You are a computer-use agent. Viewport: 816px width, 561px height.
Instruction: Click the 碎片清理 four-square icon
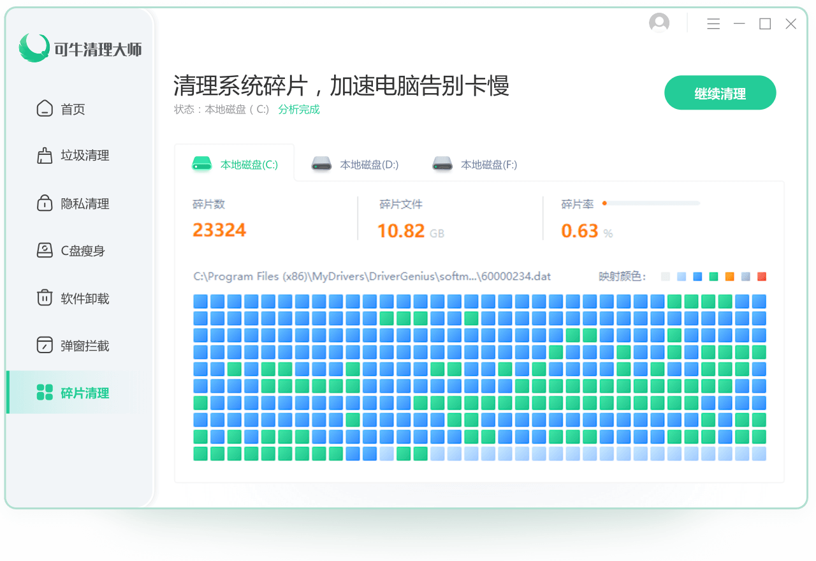(x=45, y=393)
